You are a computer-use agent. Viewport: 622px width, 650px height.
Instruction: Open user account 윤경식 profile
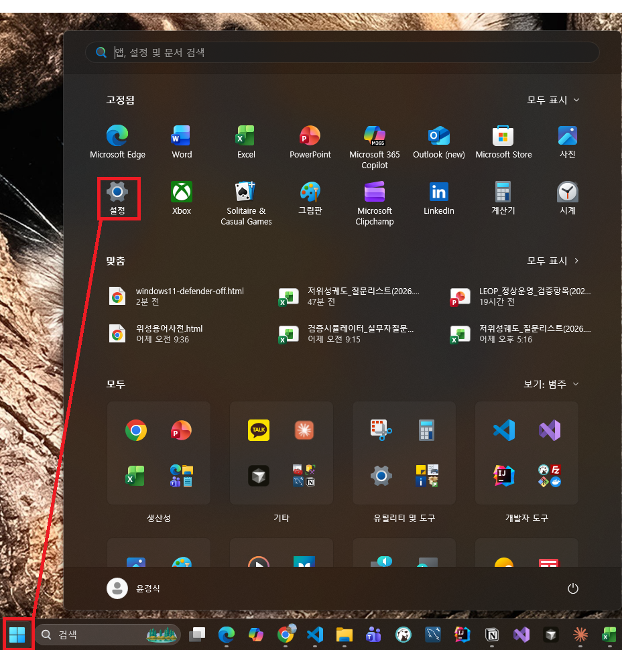click(x=133, y=588)
